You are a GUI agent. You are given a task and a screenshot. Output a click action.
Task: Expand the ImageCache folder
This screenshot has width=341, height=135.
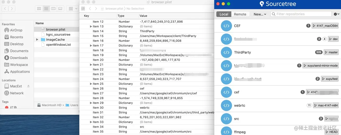[37, 40]
